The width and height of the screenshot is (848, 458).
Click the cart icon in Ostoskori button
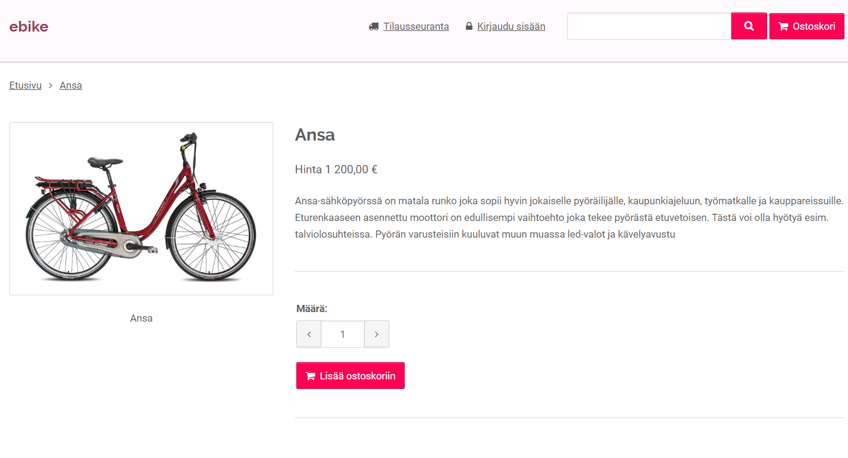click(783, 27)
